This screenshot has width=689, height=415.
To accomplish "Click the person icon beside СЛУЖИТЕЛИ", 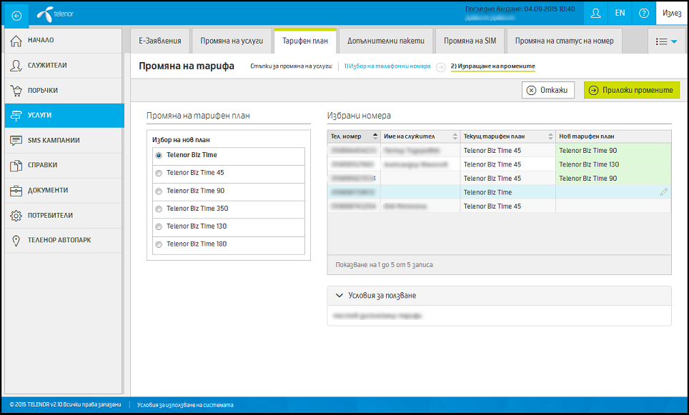I will point(16,66).
